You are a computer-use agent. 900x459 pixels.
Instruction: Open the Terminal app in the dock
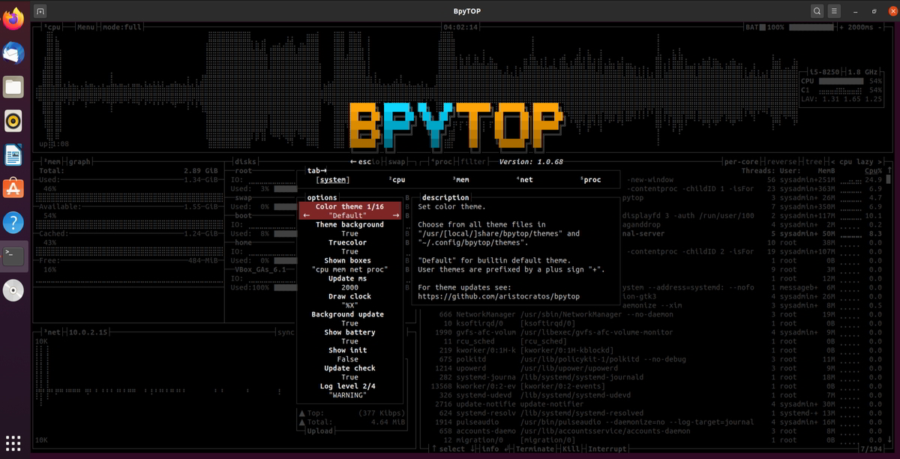[x=13, y=256]
